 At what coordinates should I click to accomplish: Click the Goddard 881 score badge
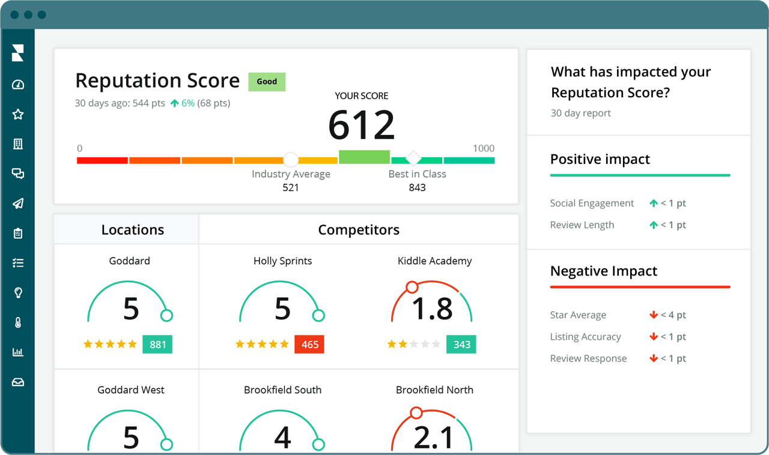point(157,345)
